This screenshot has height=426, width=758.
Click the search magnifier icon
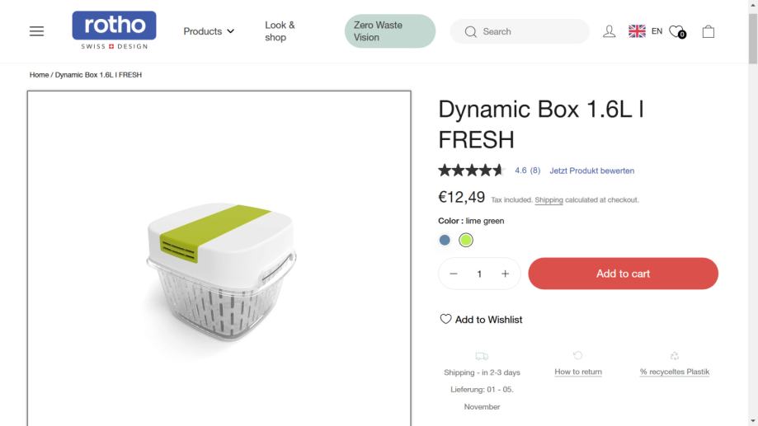click(x=471, y=32)
